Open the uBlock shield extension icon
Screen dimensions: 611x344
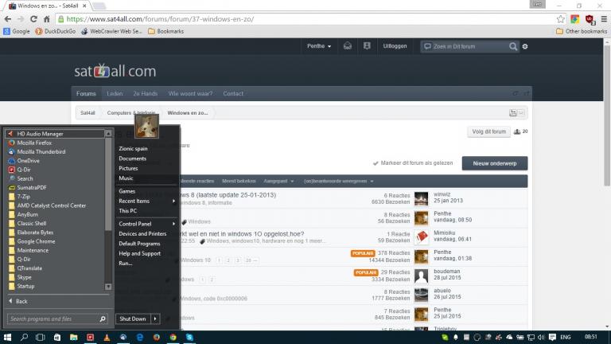(590, 19)
